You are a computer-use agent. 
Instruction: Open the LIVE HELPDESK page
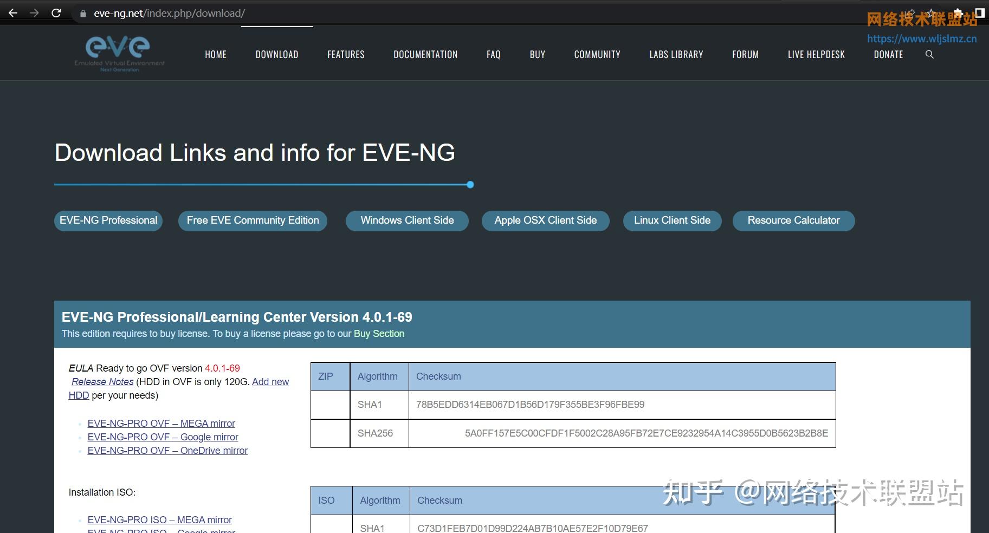click(x=816, y=54)
